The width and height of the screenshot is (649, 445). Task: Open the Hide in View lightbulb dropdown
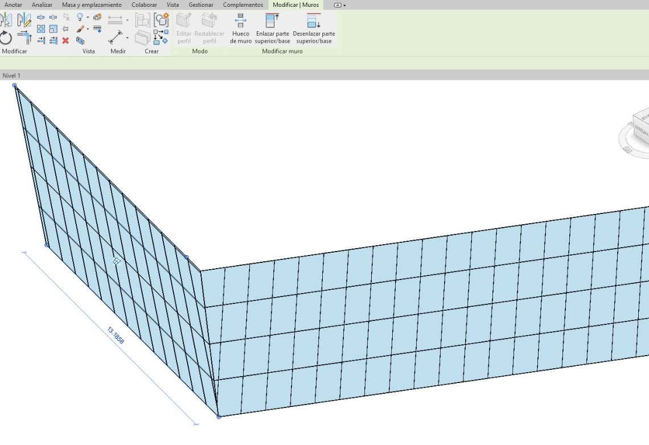pyautogui.click(x=87, y=18)
